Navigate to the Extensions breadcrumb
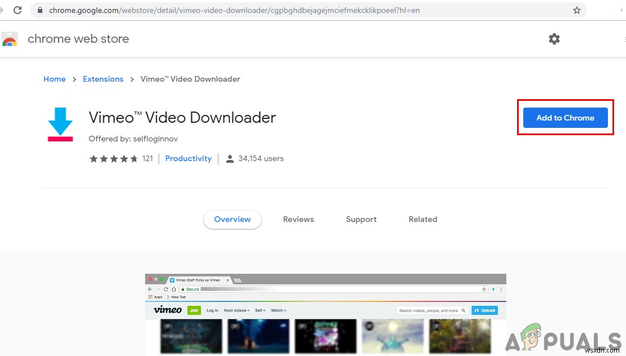This screenshot has height=356, width=626. point(103,79)
